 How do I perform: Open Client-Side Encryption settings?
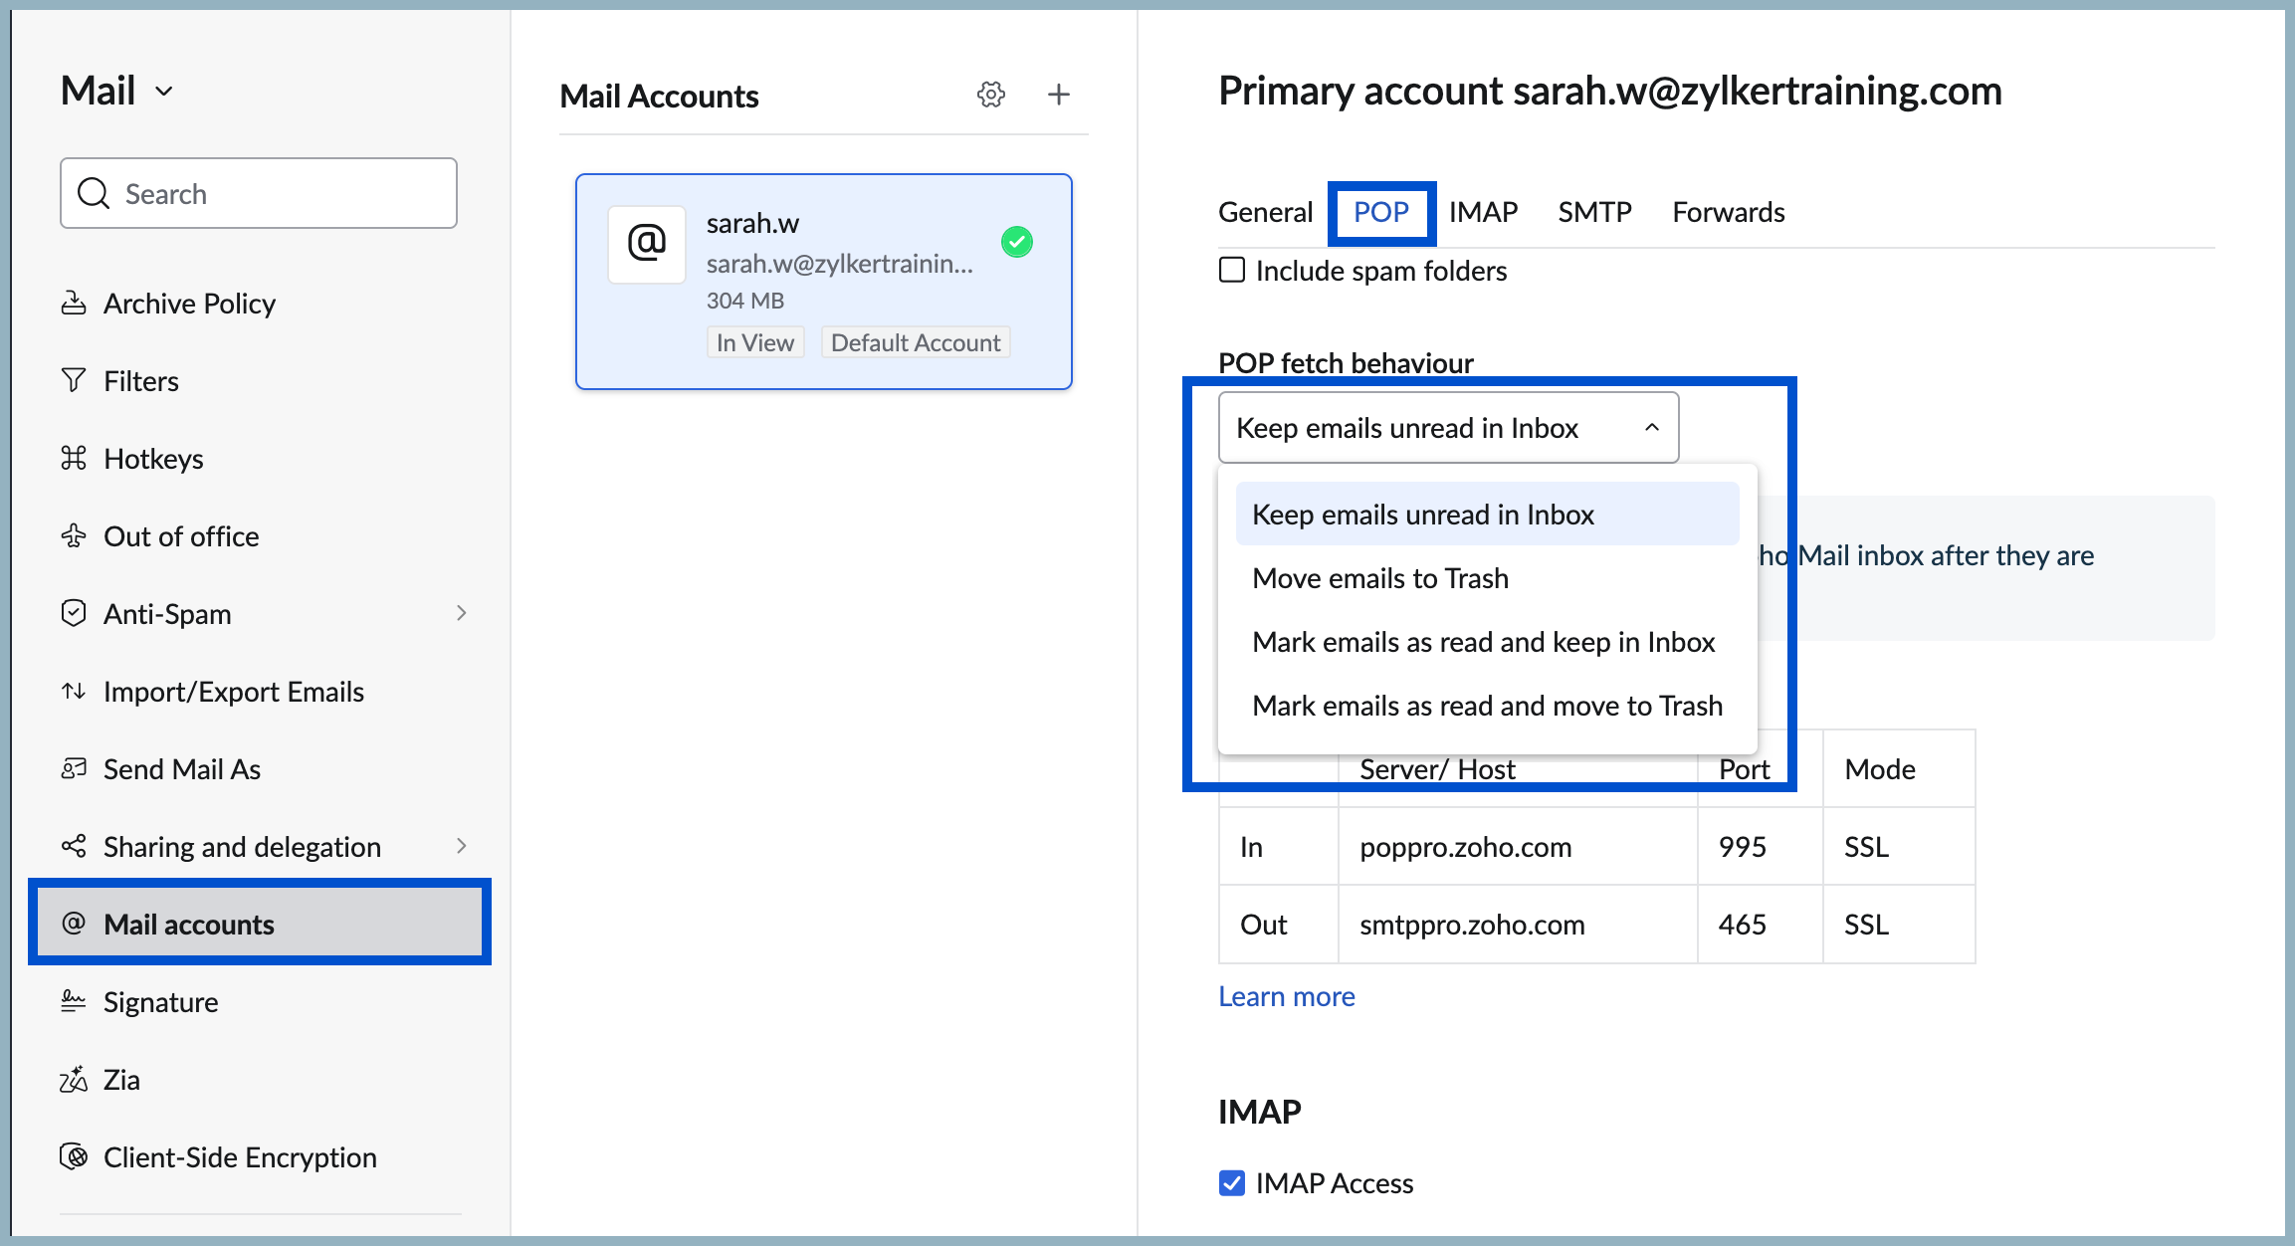tap(239, 1157)
